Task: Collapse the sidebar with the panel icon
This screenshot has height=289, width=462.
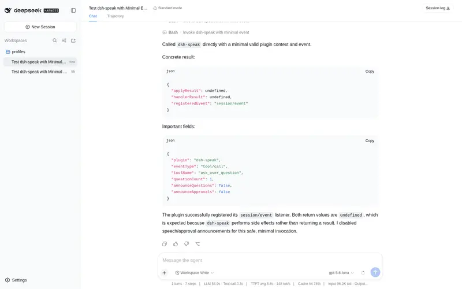Action: click(73, 10)
